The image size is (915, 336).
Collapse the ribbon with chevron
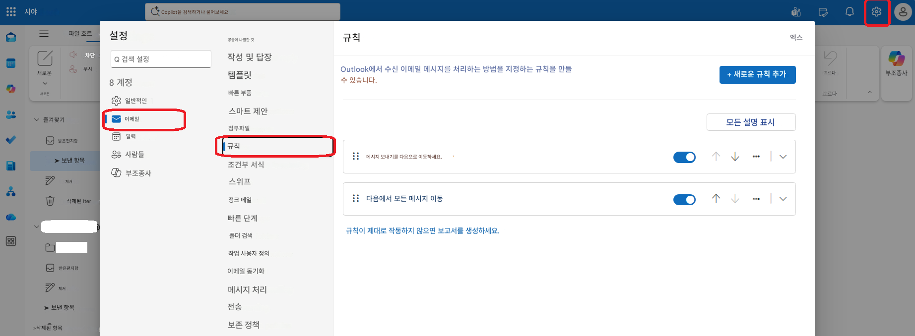869,92
